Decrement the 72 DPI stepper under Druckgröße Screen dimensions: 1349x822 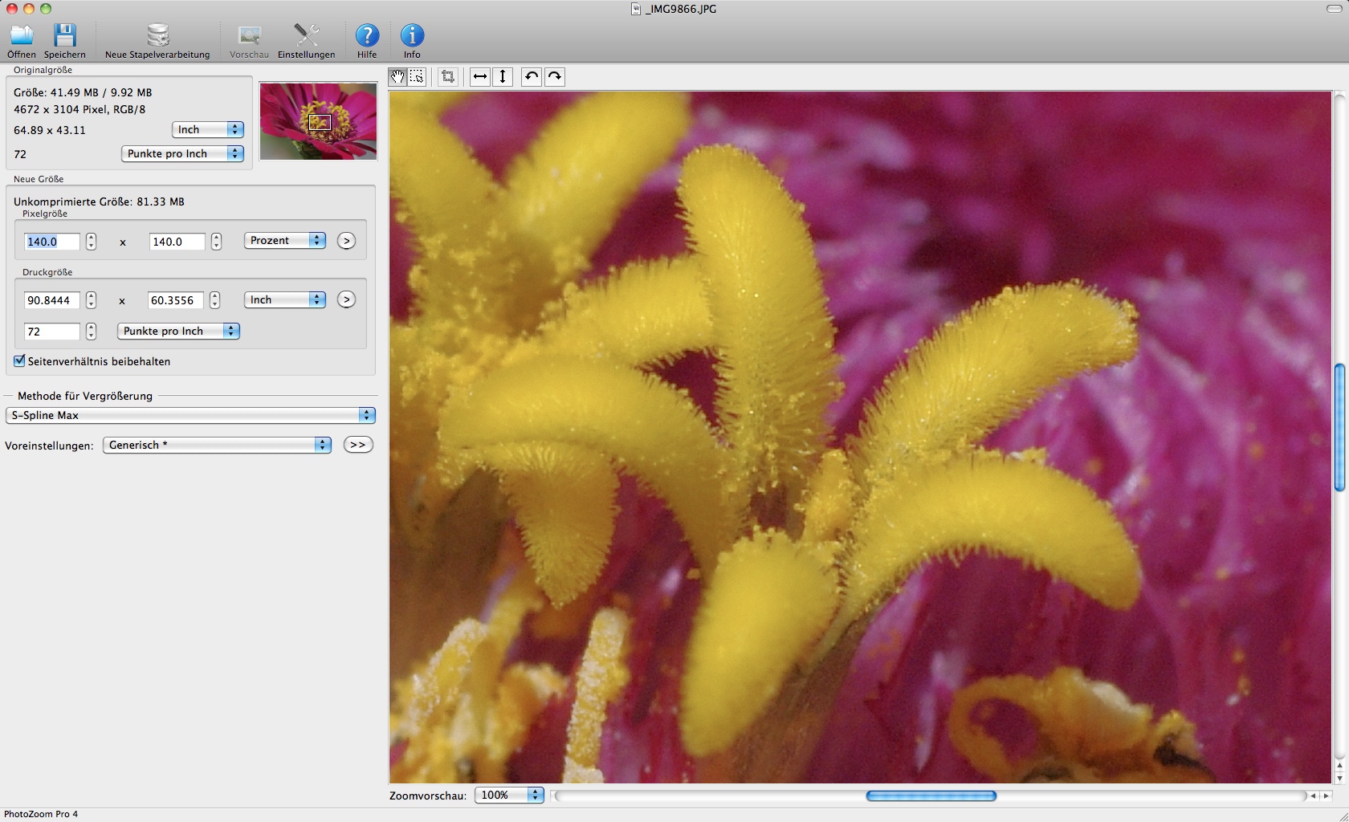91,336
